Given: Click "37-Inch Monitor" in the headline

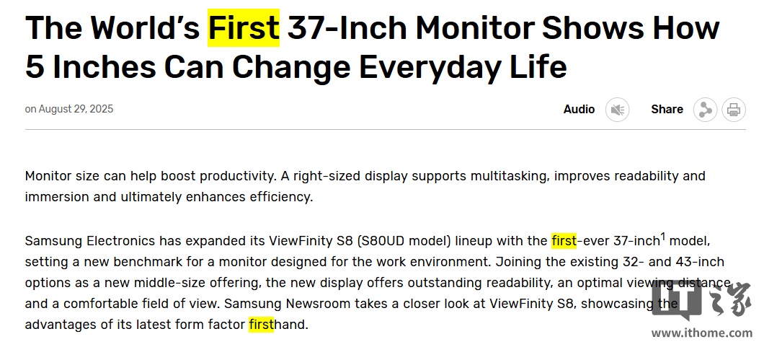Looking at the screenshot, I should [x=410, y=28].
